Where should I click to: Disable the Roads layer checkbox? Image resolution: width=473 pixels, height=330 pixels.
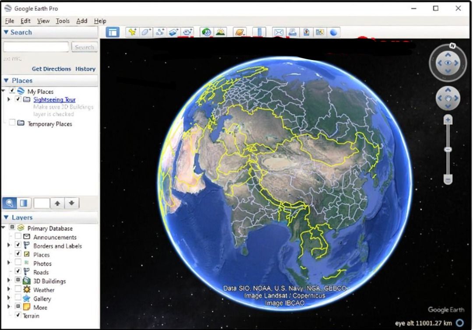pyautogui.click(x=18, y=271)
